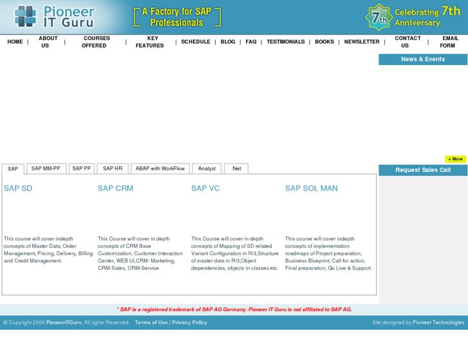Screen dimensions: 468x351
Task: Open COURSES OFFERED menu
Action: coord(95,42)
